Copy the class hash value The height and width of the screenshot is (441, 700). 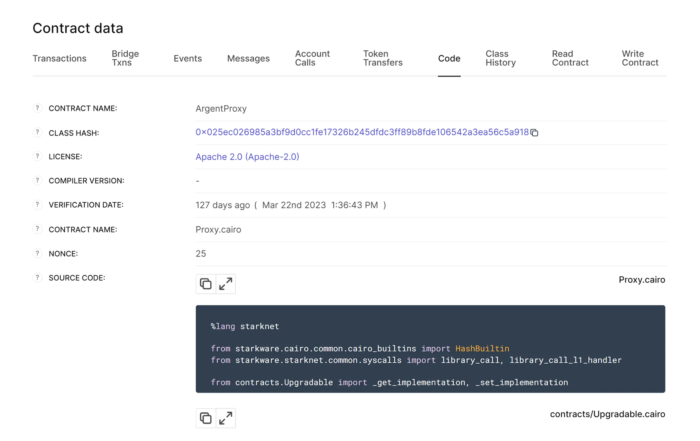(535, 132)
